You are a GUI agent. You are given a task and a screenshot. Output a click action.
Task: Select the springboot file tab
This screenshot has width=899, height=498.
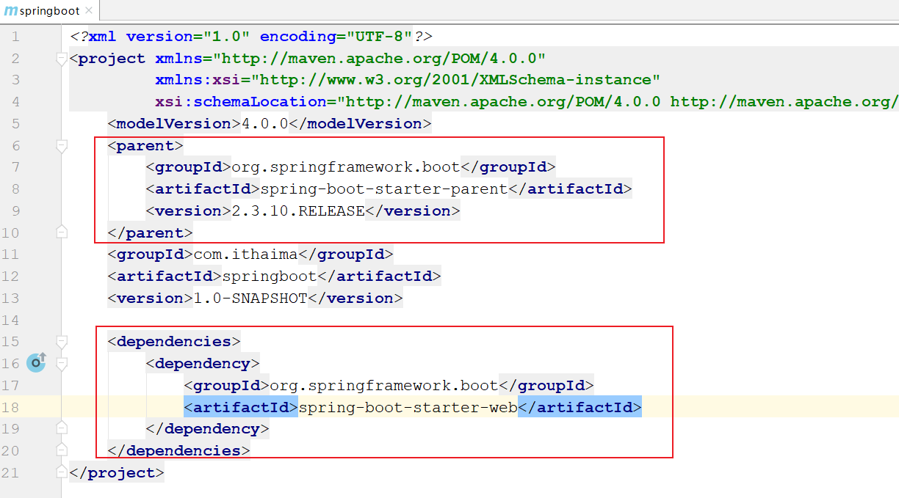click(49, 11)
